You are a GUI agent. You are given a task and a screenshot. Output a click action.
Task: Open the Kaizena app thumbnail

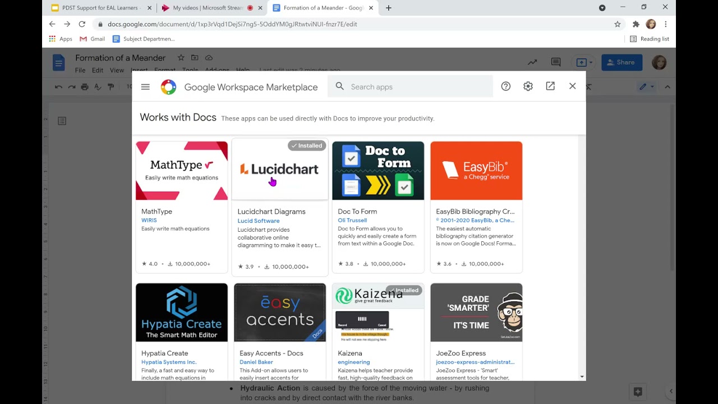pos(378,313)
